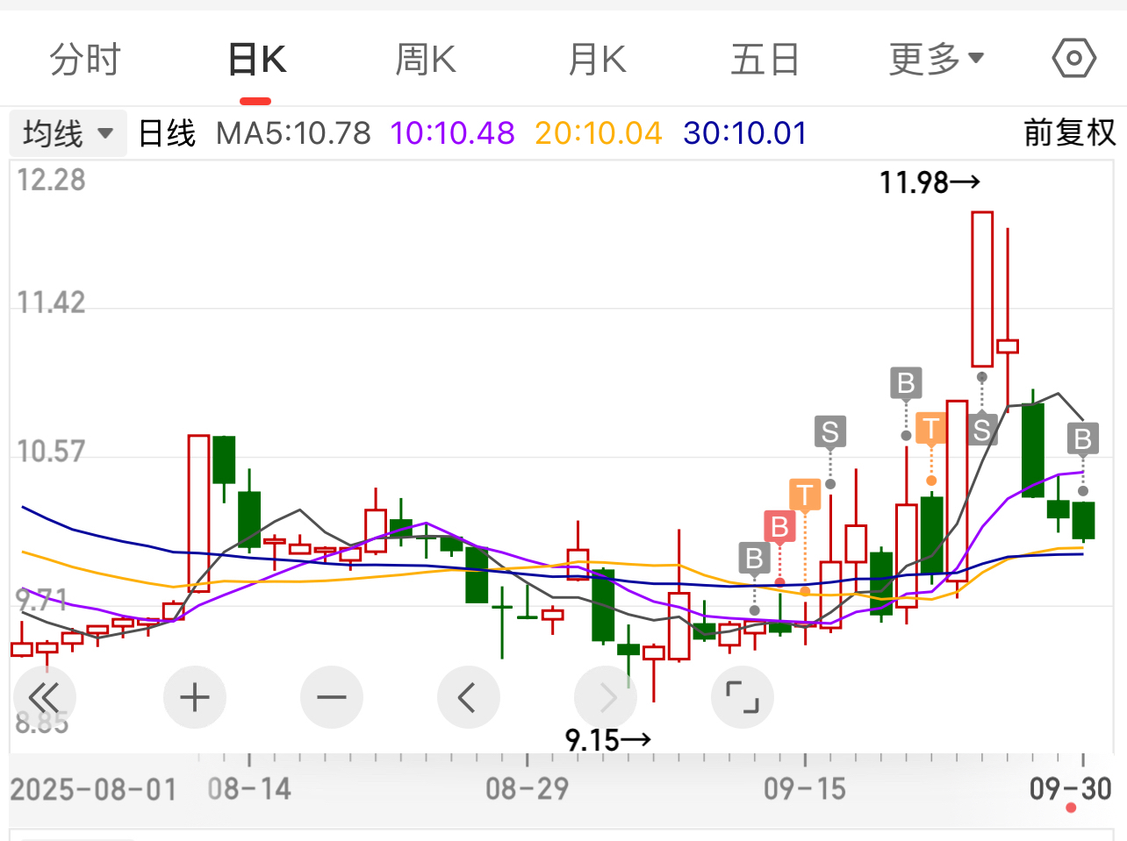1127x841 pixels.
Task: Tap the 10.57 price axis label
Action: 51,452
